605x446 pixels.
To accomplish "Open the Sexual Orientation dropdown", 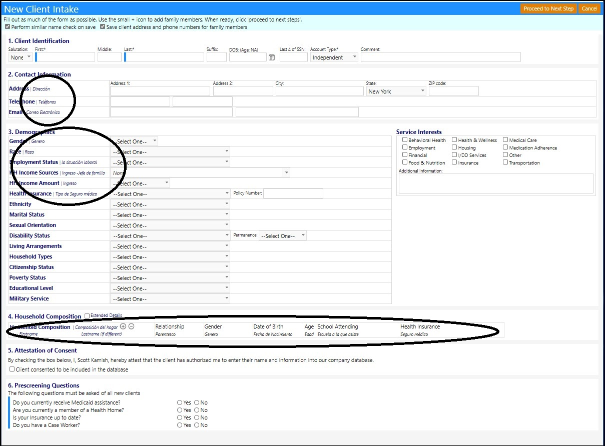I will 170,225.
